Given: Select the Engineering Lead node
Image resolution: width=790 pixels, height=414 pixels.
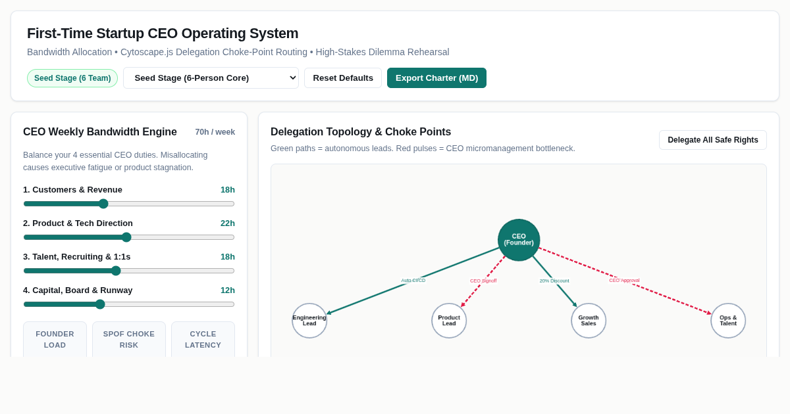Looking at the screenshot, I should [x=309, y=321].
